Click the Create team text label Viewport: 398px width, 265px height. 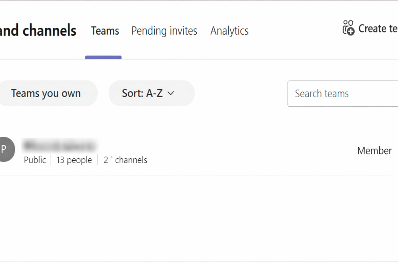point(378,29)
